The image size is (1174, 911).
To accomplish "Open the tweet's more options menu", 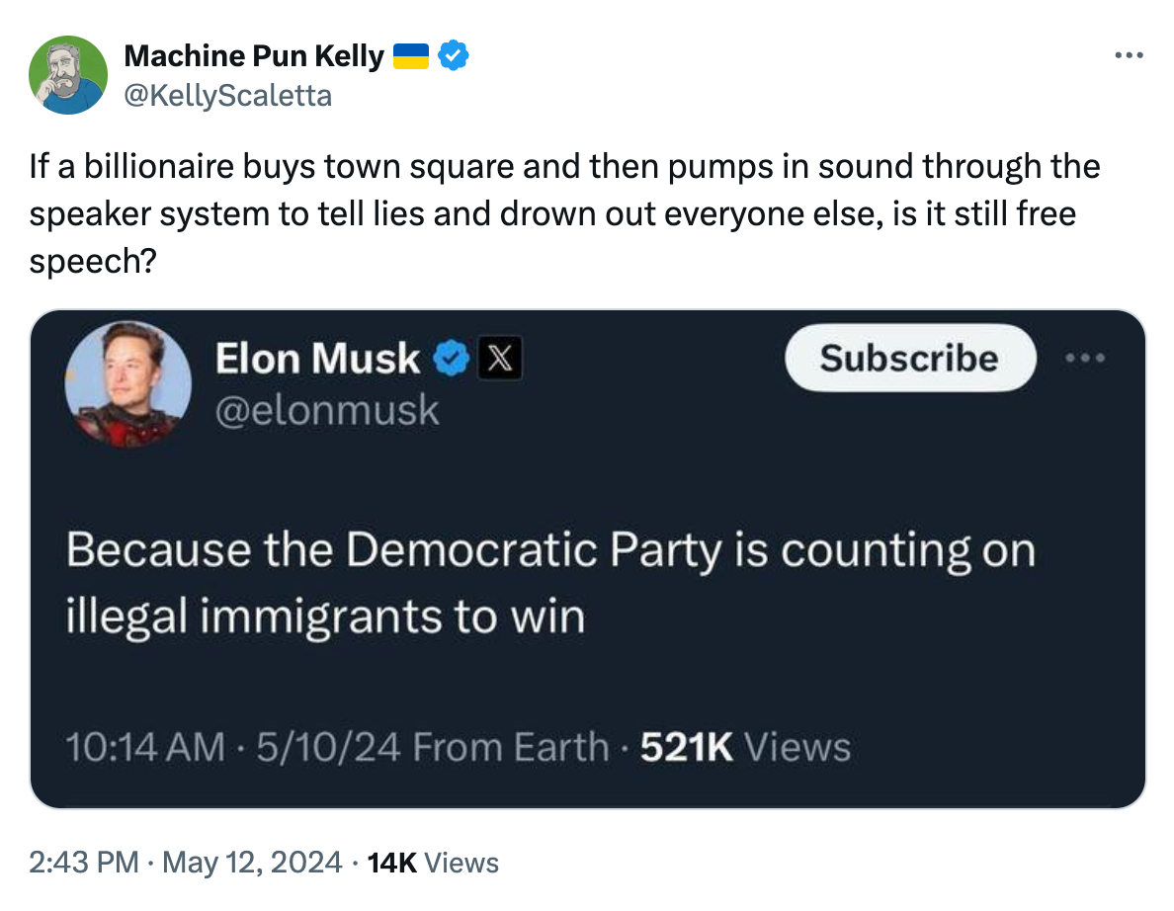I will 1128,54.
